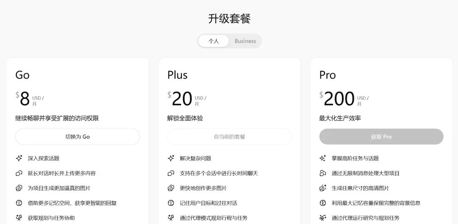Image resolution: width=458 pixels, height=224 pixels.
Task: Click the Plus plan title
Action: pyautogui.click(x=177, y=75)
